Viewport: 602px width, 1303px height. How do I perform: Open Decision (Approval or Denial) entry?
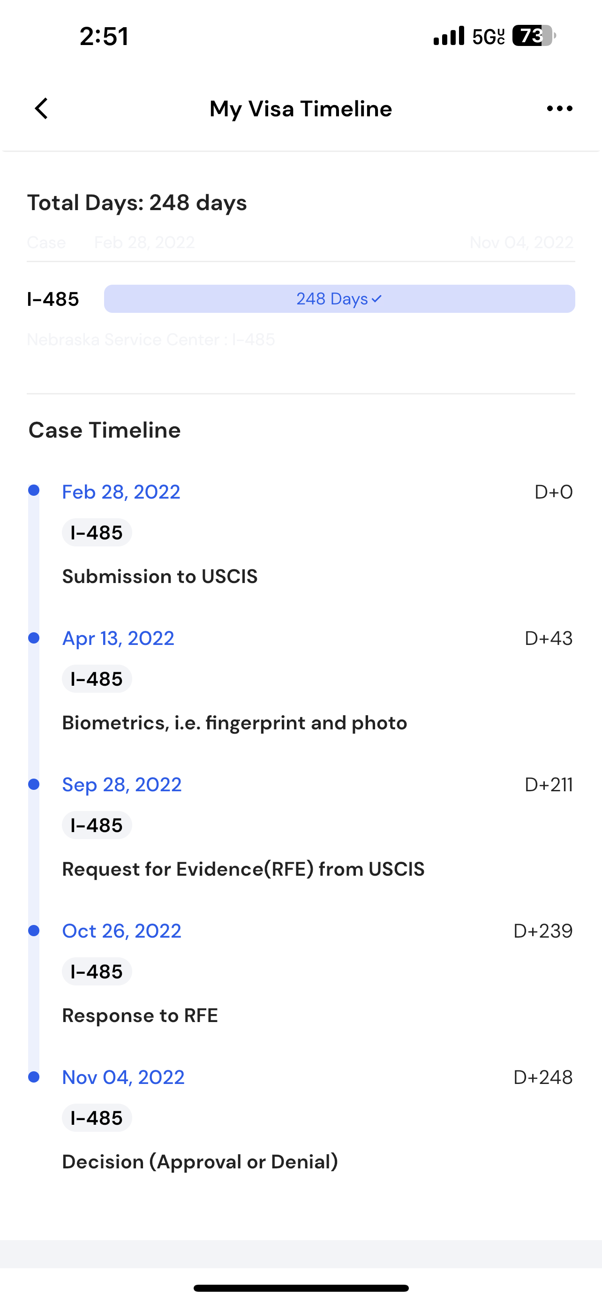(x=200, y=1161)
